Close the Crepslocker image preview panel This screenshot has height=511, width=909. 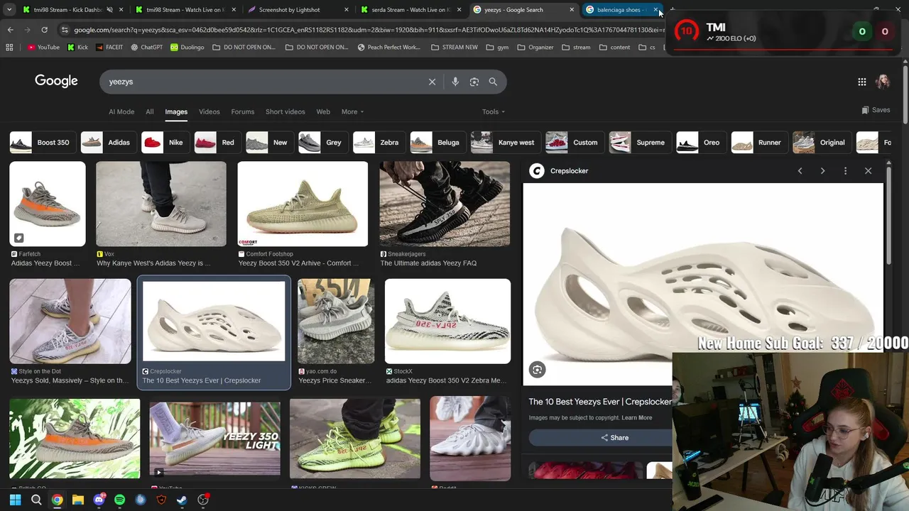868,171
